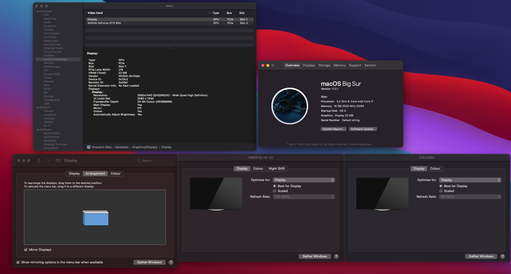Collapse the Software section in the sidebar

coord(37,130)
